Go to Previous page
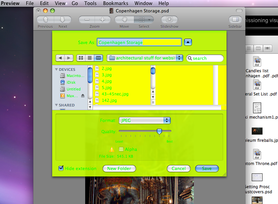This screenshot has height=204, width=278. pos(45,19)
